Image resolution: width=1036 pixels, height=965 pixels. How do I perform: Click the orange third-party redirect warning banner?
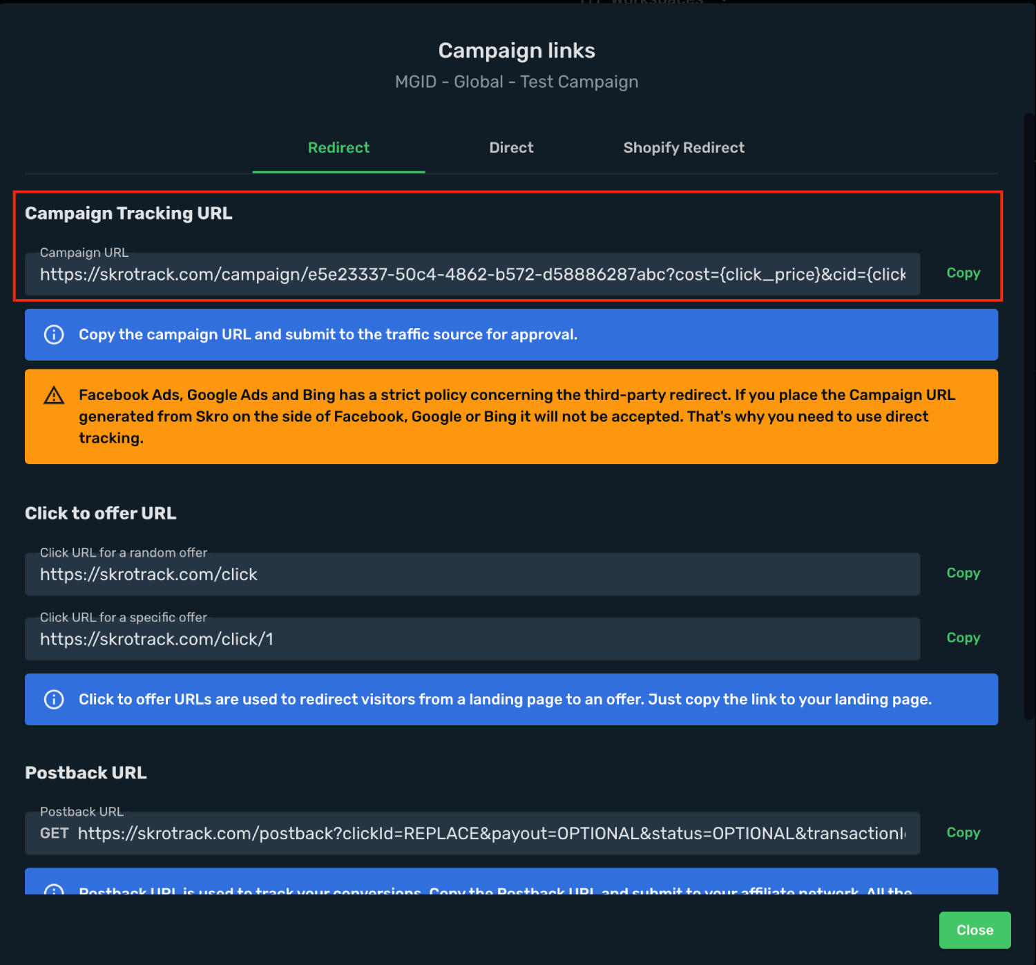click(511, 417)
